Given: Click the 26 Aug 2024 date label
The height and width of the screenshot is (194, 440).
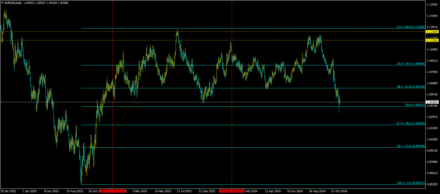Looking at the screenshot, I should pos(317,191).
